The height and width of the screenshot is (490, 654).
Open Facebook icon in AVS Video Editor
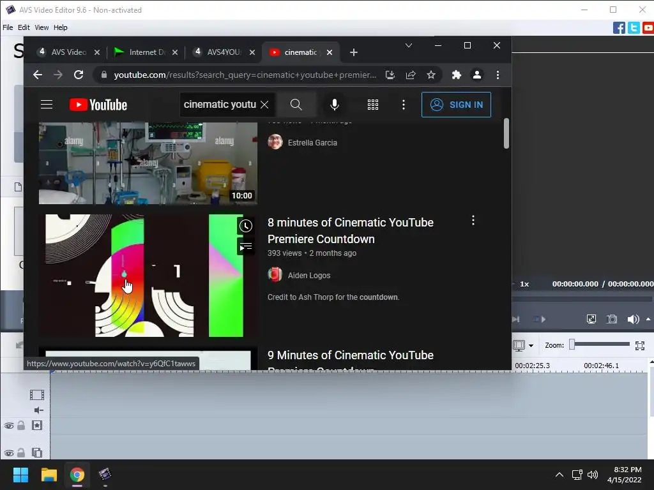pyautogui.click(x=619, y=28)
